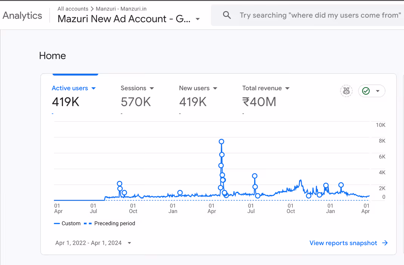The width and height of the screenshot is (404, 265).
Task: Select the 570K Sessions value
Action: click(x=136, y=102)
